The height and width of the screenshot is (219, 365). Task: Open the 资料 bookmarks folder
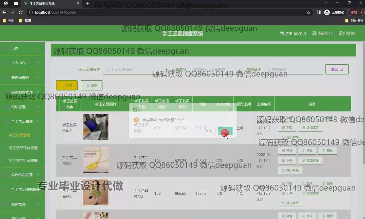click(9, 21)
